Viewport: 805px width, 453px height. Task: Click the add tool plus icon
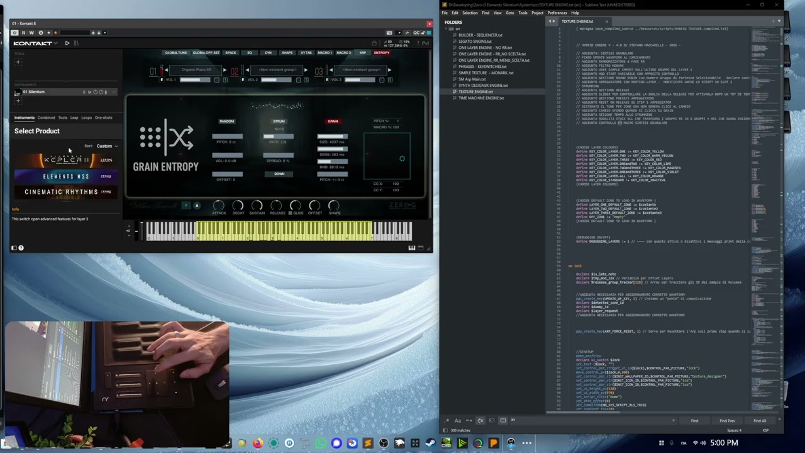[x=18, y=62]
